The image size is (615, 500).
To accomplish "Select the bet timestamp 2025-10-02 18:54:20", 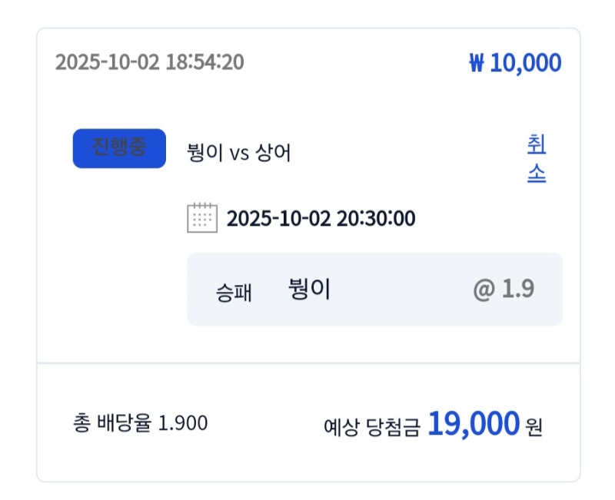I will click(x=149, y=61).
